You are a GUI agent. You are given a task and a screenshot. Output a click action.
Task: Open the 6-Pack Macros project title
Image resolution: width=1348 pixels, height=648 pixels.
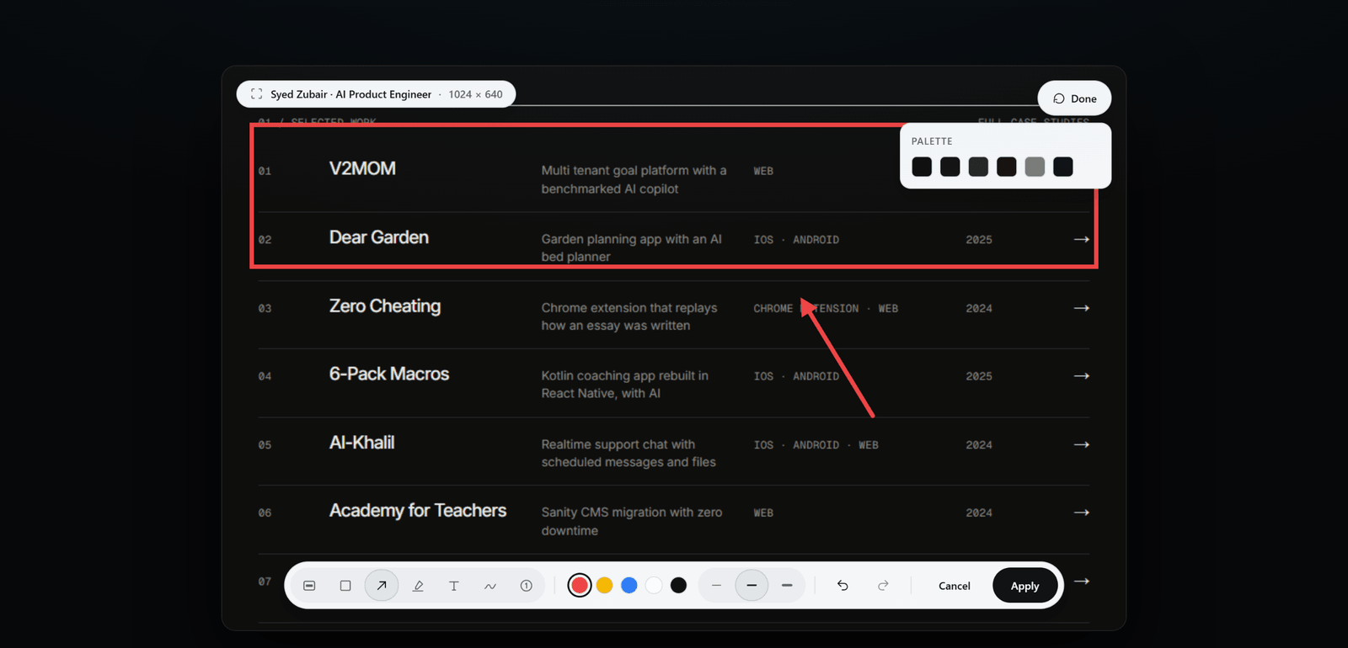click(x=389, y=374)
